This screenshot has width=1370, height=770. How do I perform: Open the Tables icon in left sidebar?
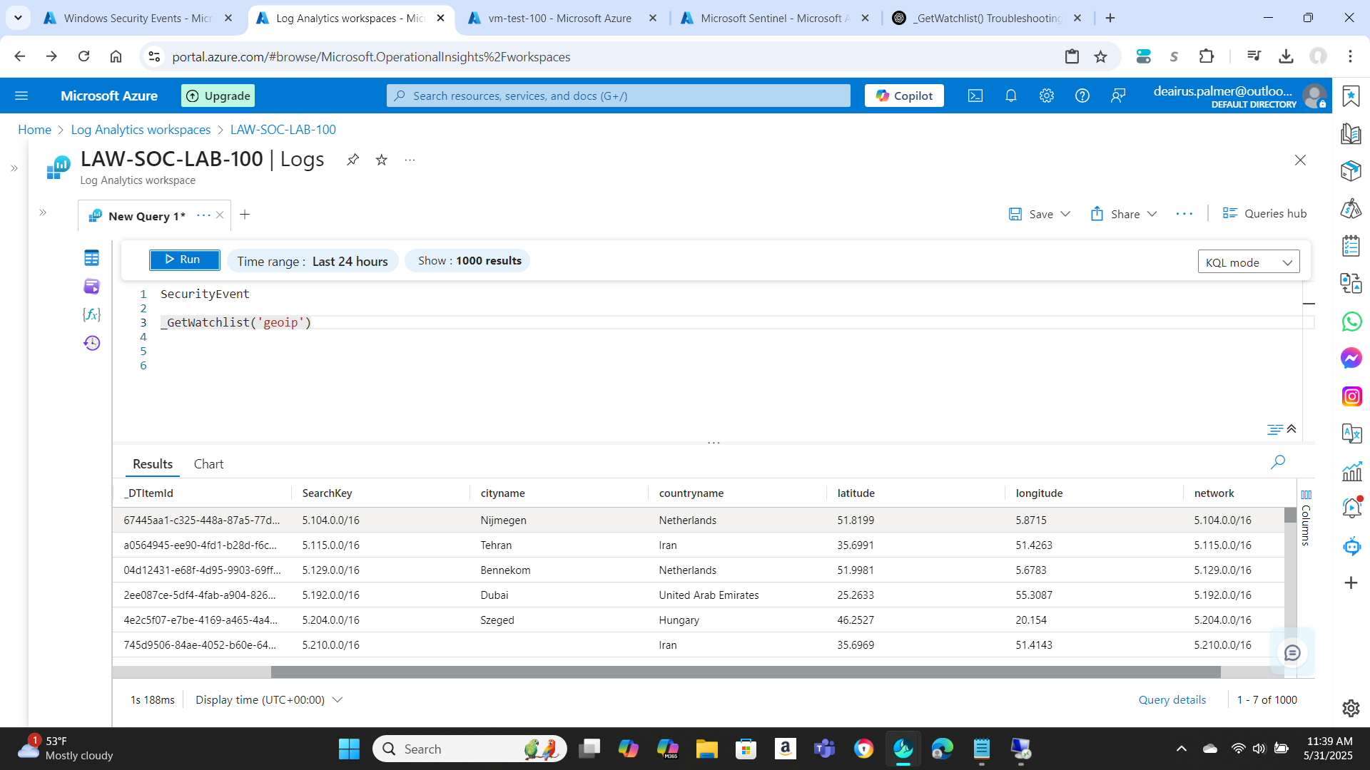[91, 257]
